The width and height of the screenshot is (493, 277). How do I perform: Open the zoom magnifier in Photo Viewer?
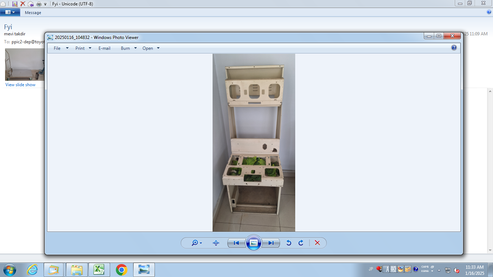(197, 243)
